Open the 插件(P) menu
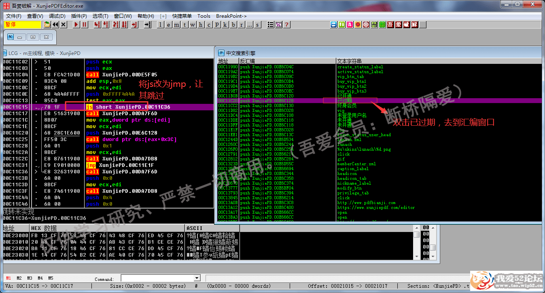This screenshot has width=545, height=293. (x=79, y=16)
